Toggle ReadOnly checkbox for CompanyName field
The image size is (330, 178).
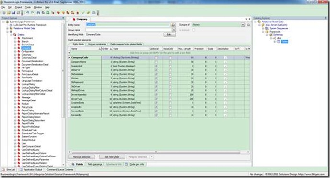click(x=170, y=62)
